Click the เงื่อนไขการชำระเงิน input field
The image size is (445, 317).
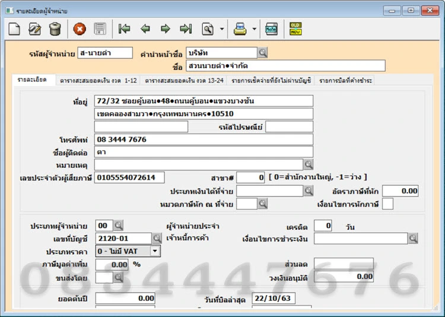tap(361, 238)
